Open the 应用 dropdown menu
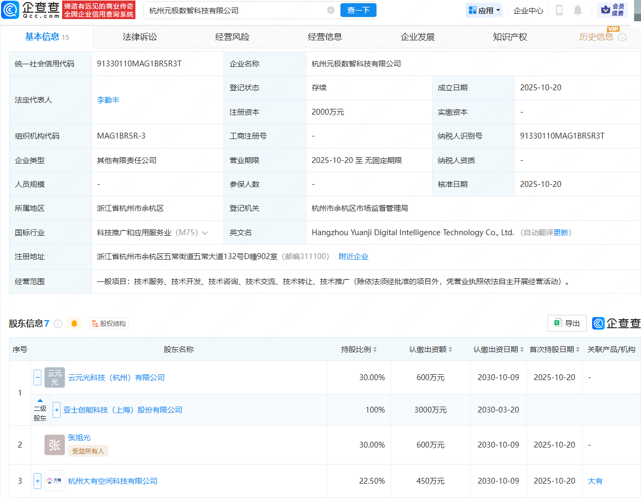Screen dimensions: 641x498 [x=484, y=10]
